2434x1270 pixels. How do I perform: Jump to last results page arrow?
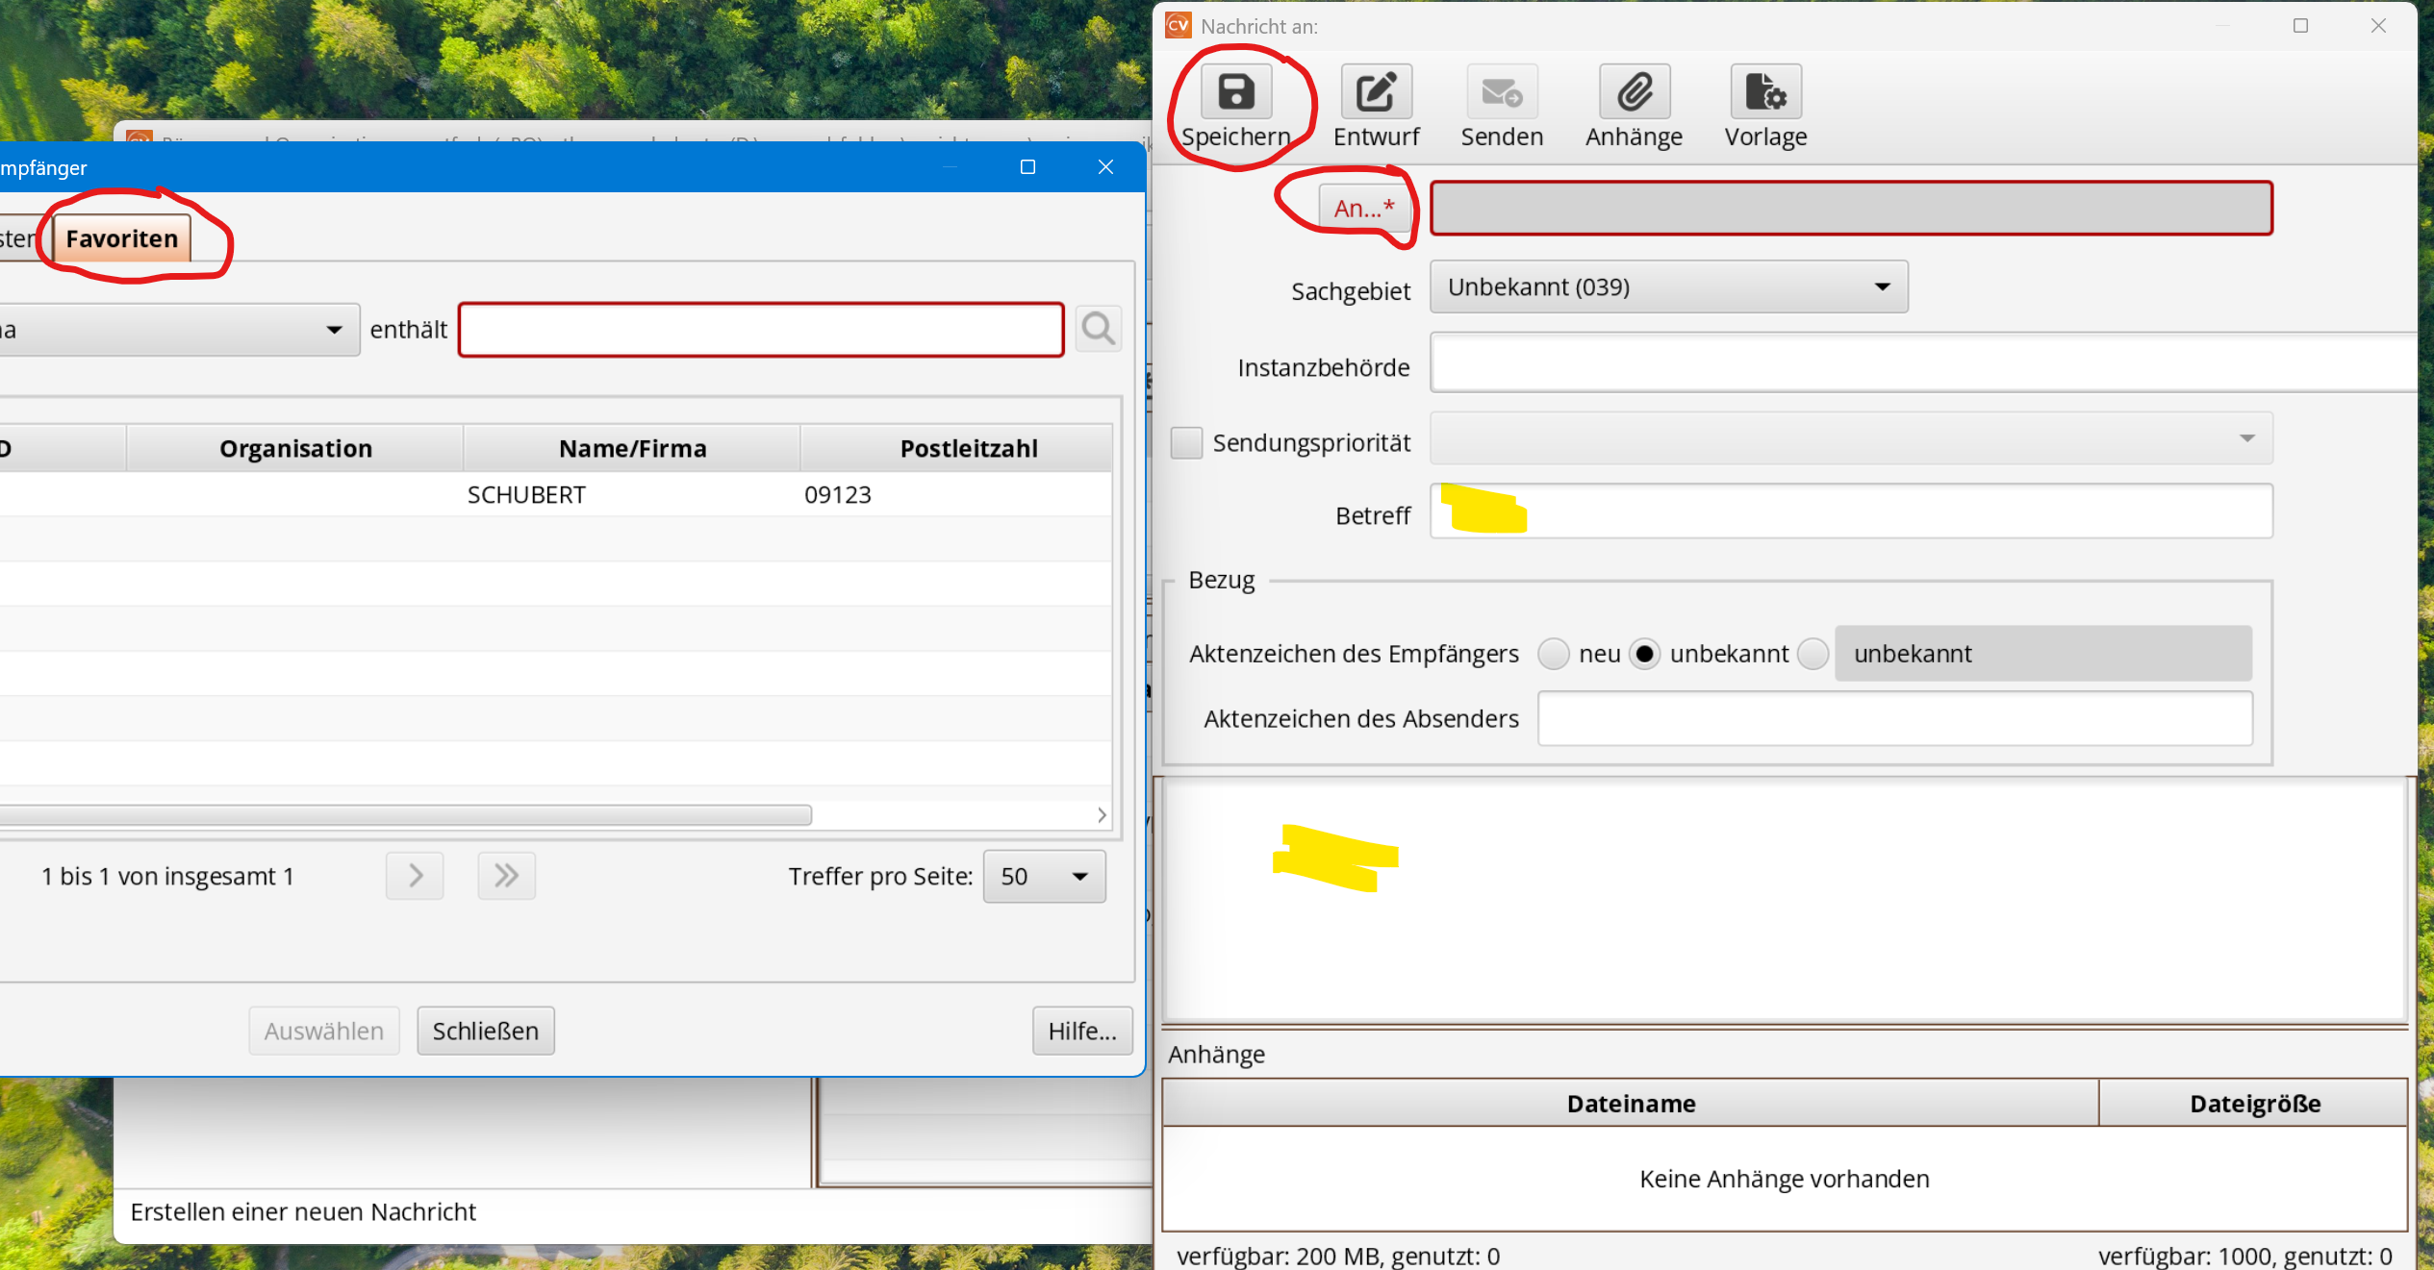pyautogui.click(x=506, y=876)
